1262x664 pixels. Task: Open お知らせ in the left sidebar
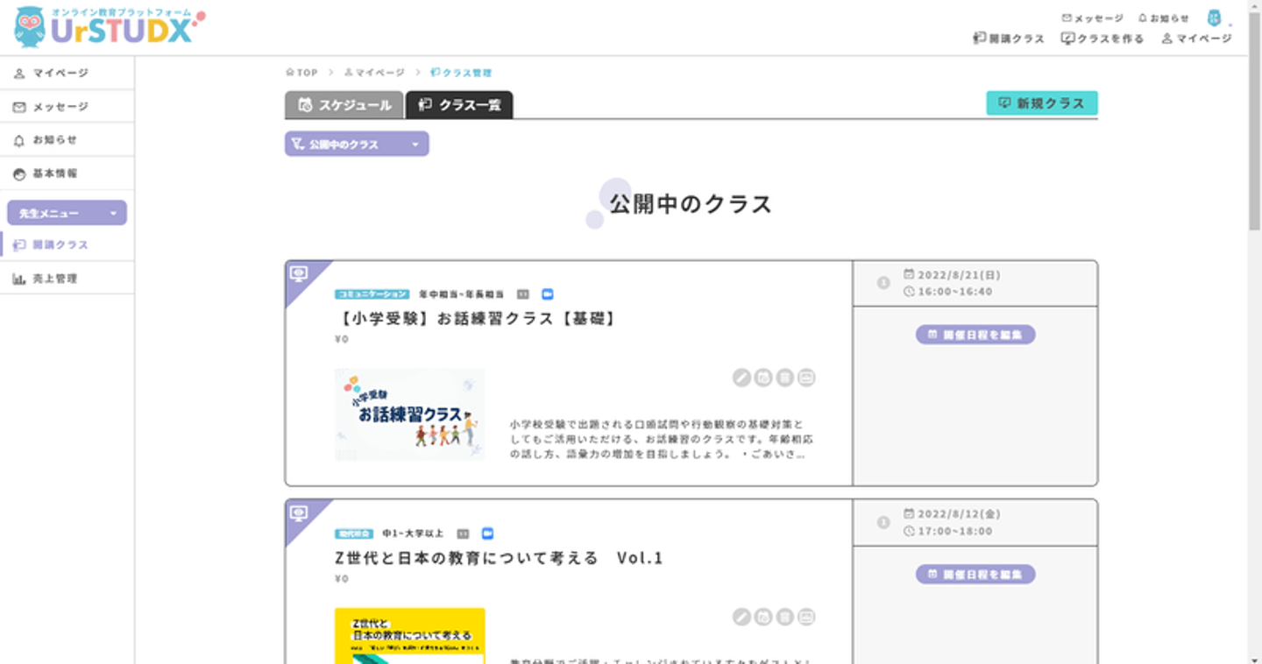click(x=67, y=140)
